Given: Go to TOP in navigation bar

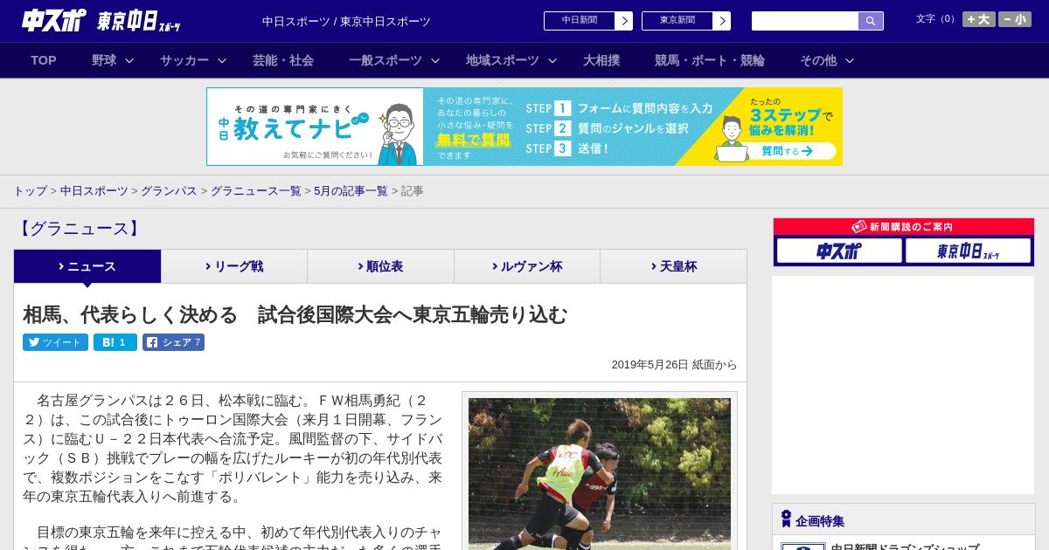Looking at the screenshot, I should tap(44, 60).
